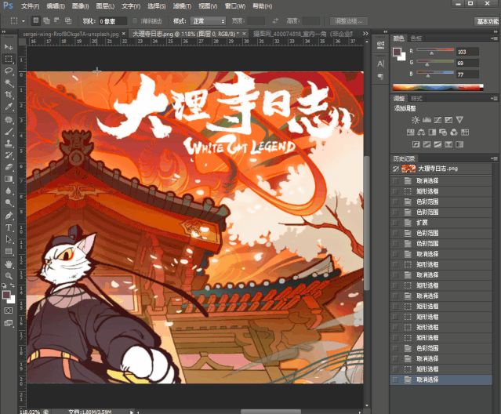Open the 文件(F) menu
The height and width of the screenshot is (414, 501).
30,6
